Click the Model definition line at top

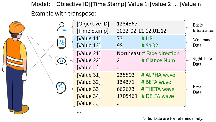[x=117, y=4]
